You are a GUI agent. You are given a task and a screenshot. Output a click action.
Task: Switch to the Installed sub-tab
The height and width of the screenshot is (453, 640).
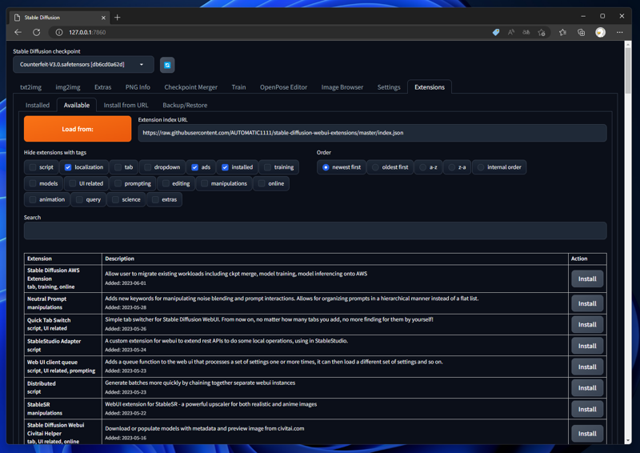coord(37,105)
